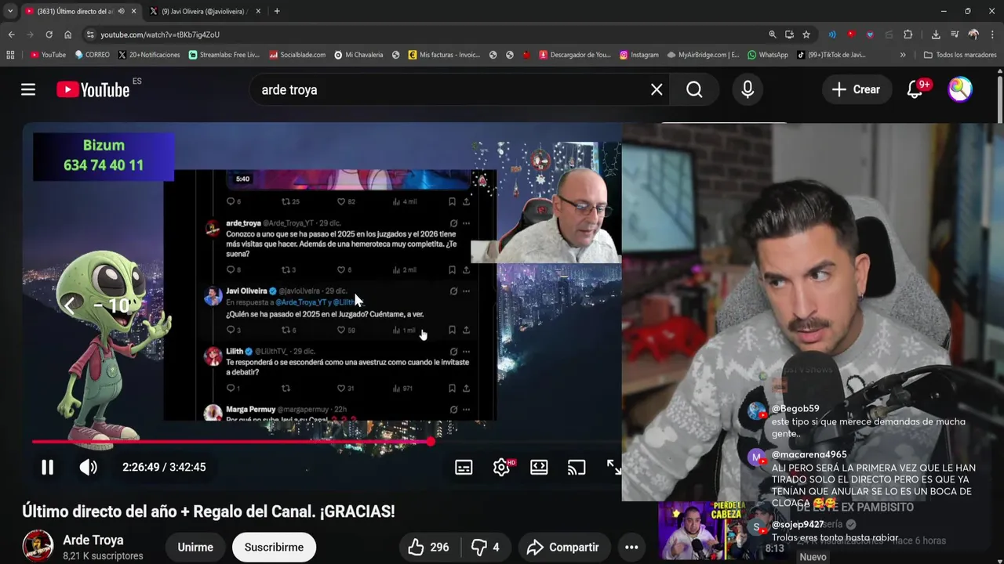Open the YouTube hamburger guide menu

tap(28, 89)
